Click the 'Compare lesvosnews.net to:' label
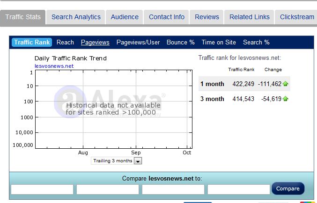Image resolution: width=317 pixels, height=203 pixels. (x=162, y=178)
